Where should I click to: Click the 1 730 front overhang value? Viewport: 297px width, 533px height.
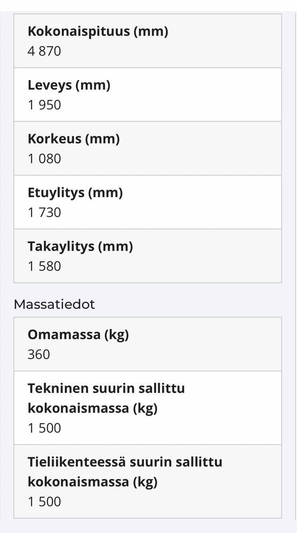[44, 213]
